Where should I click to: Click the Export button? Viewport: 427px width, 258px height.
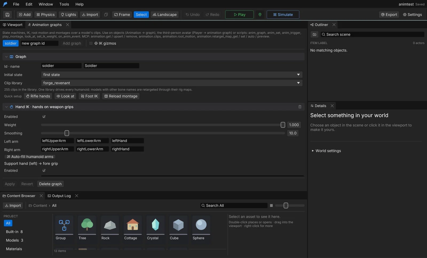[x=389, y=15]
